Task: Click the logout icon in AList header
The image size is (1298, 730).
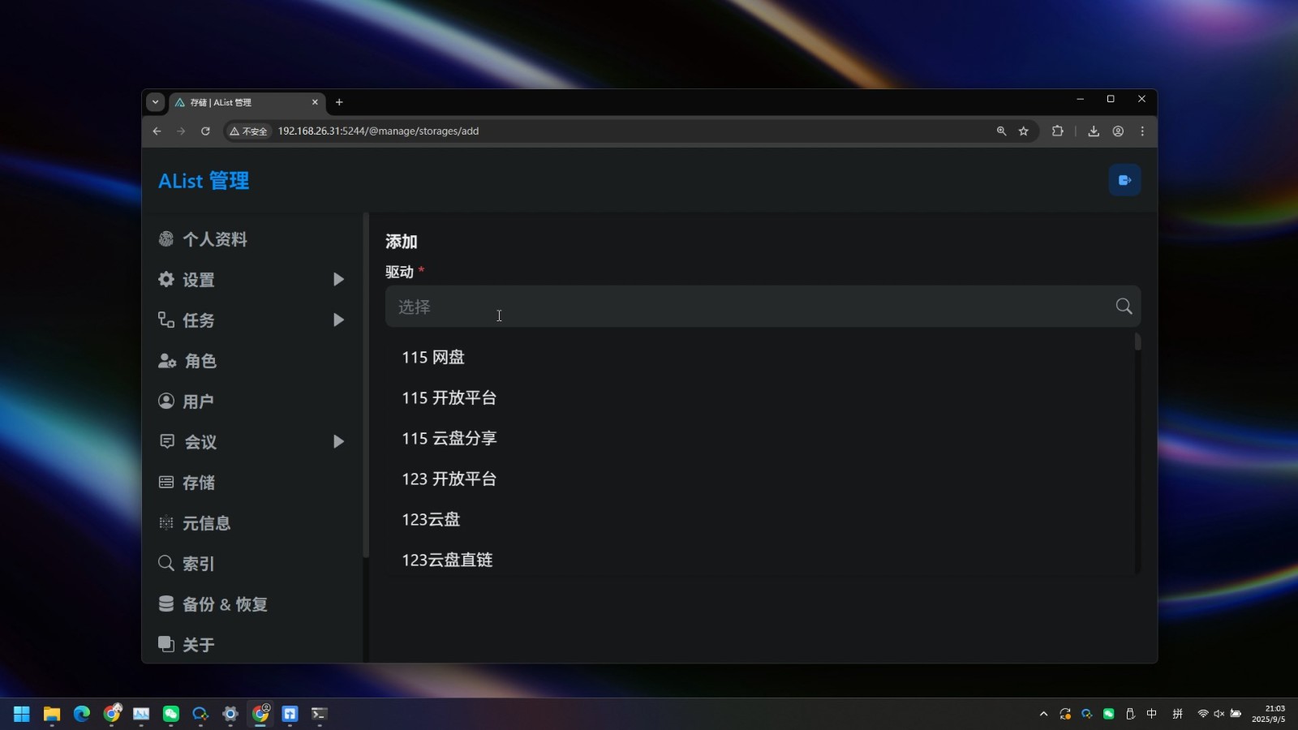Action: pos(1124,180)
